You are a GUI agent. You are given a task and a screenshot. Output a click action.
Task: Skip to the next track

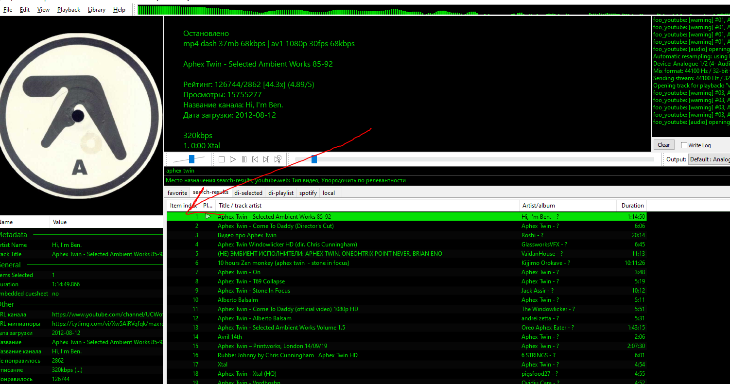pos(266,159)
